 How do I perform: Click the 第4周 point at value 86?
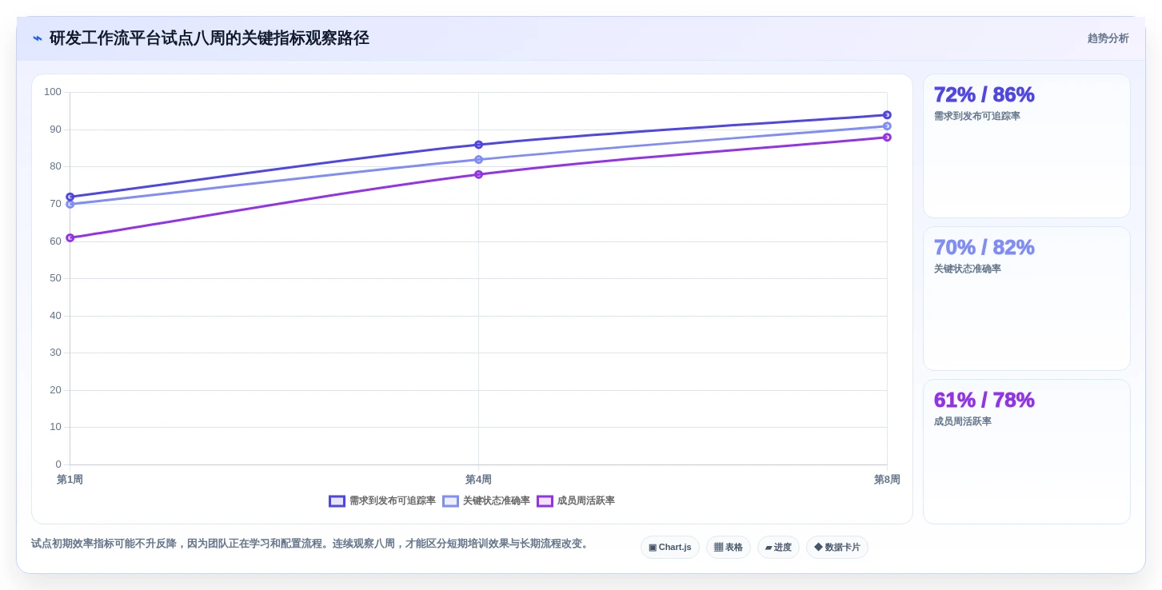(478, 145)
